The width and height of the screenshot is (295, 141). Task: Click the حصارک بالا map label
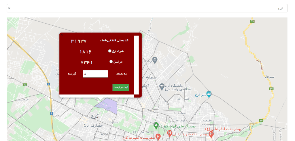pos(93,125)
